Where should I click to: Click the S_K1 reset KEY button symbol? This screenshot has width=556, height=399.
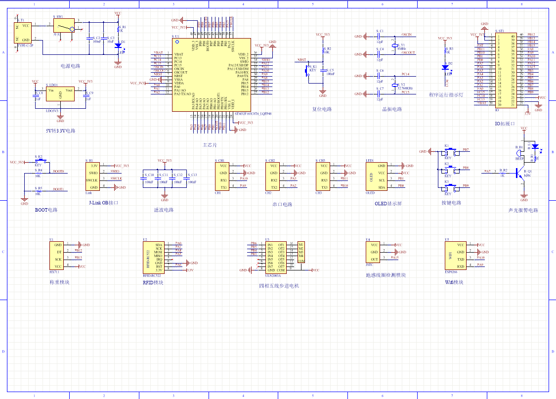pyautogui.click(x=307, y=71)
